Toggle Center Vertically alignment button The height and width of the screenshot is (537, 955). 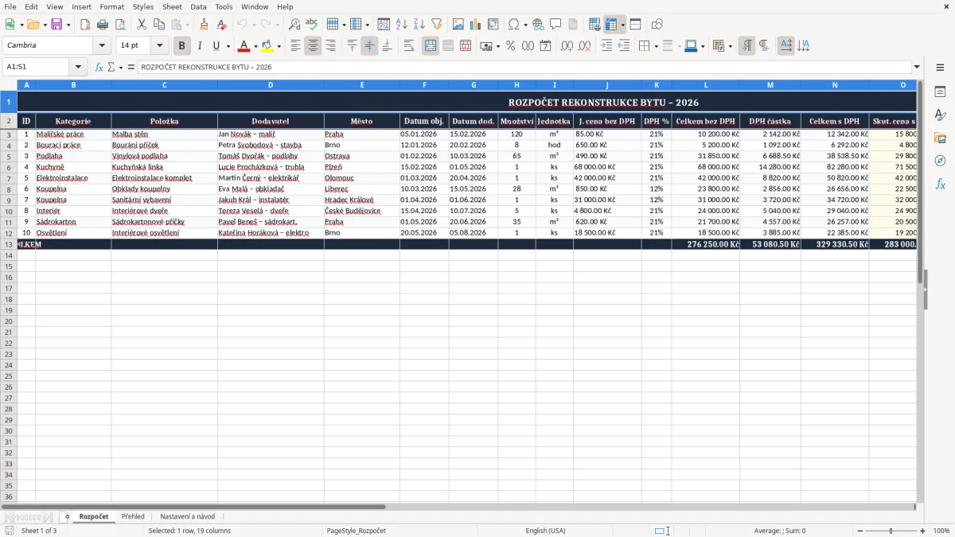click(369, 46)
